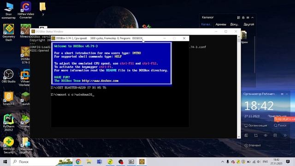Viewport: 295px width, 166px height.
Task: Click the Поиск button in organizer panel
Action: [280, 125]
